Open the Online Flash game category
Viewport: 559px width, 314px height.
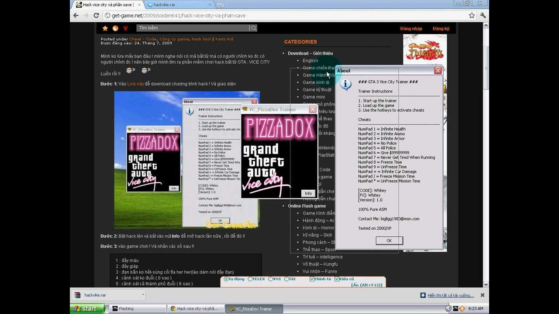[x=307, y=206]
